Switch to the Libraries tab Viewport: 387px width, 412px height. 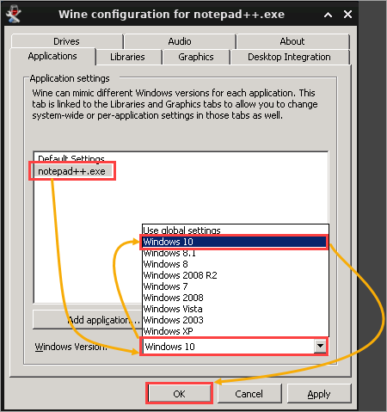128,57
